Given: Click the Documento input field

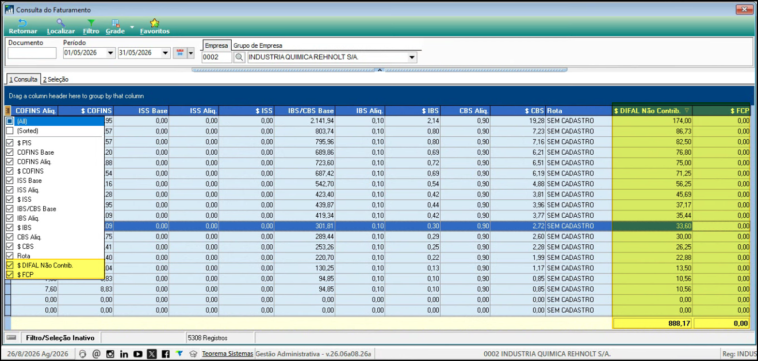Looking at the screenshot, I should pos(32,53).
